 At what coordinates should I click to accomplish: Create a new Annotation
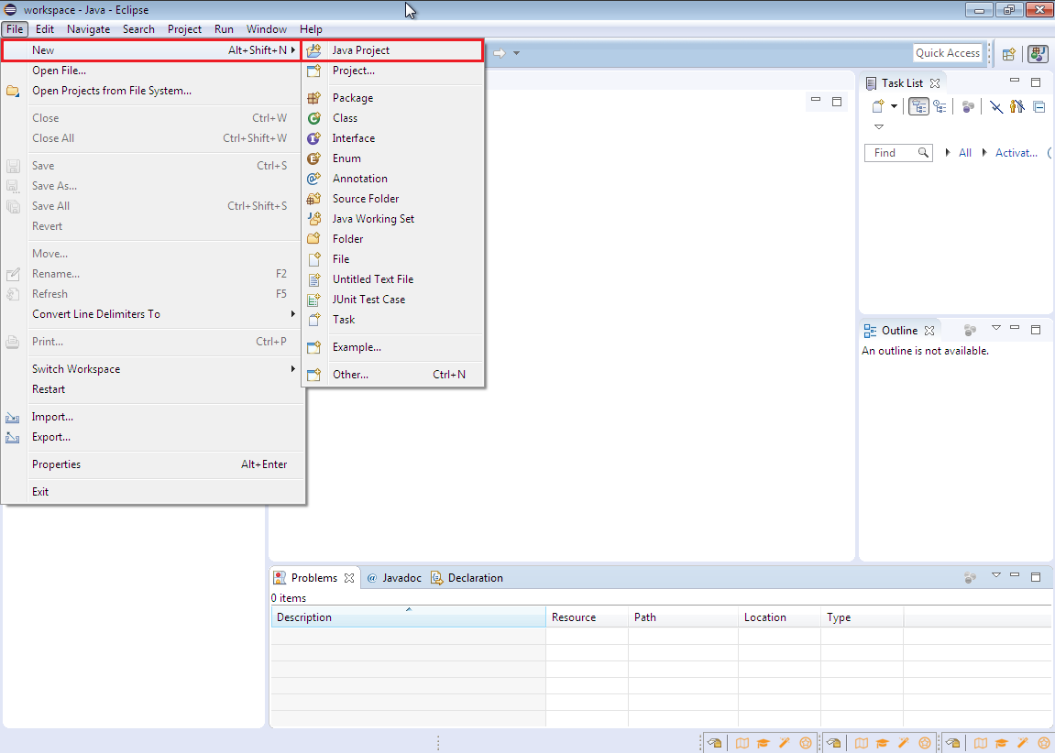[393, 179]
